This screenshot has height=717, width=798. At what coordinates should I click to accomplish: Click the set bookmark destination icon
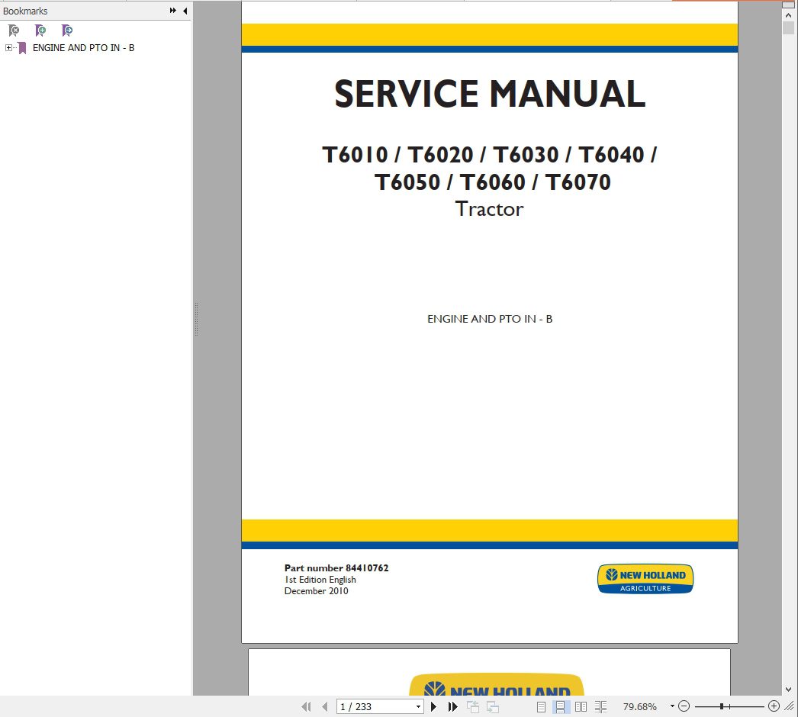66,31
